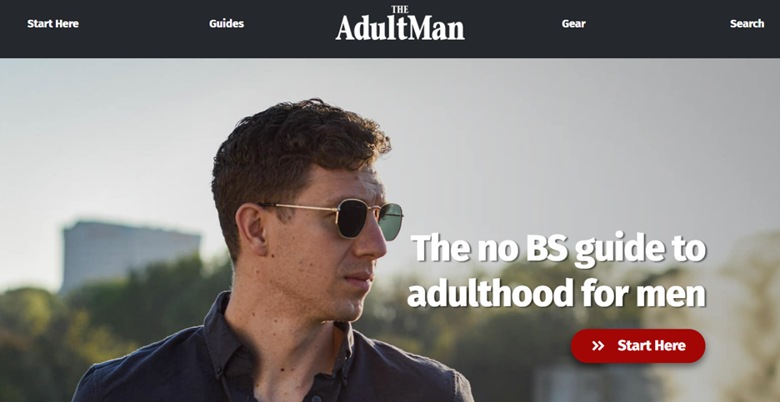
Task: Click the small 'THE' text above the logo
Action: click(x=400, y=9)
